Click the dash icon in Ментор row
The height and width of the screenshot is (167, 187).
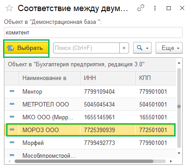12,91
